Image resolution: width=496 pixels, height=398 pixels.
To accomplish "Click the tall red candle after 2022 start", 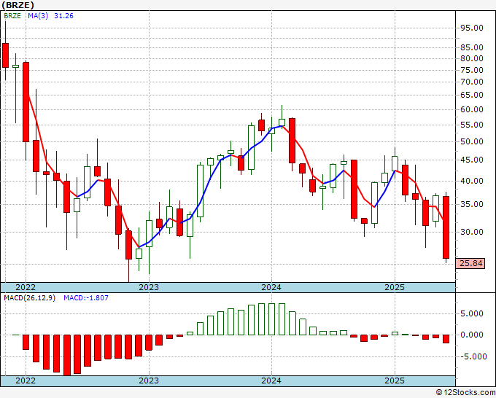I will pos(26,102).
